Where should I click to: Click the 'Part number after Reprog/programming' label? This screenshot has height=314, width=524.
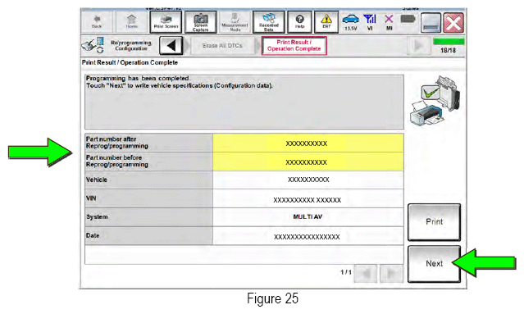(x=117, y=143)
